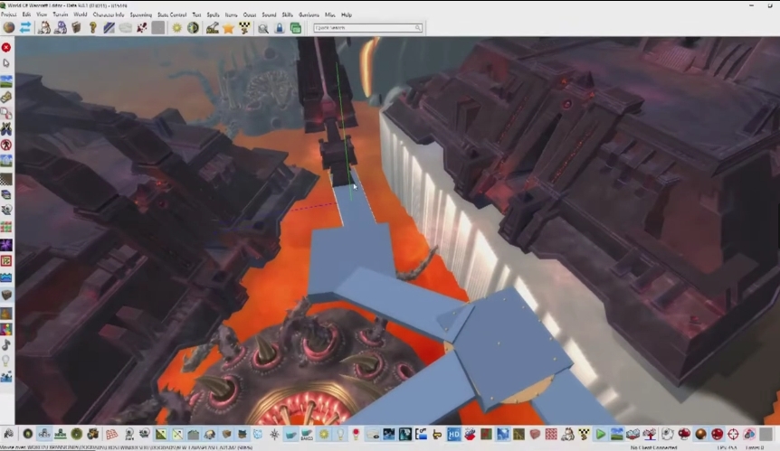This screenshot has width=780, height=451.
Task: Open the State Control menu
Action: pos(172,14)
